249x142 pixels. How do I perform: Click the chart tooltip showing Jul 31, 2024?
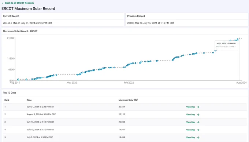(x=226, y=45)
